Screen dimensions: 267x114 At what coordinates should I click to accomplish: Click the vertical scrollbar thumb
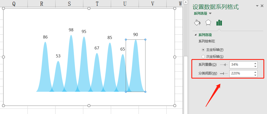point(186,85)
